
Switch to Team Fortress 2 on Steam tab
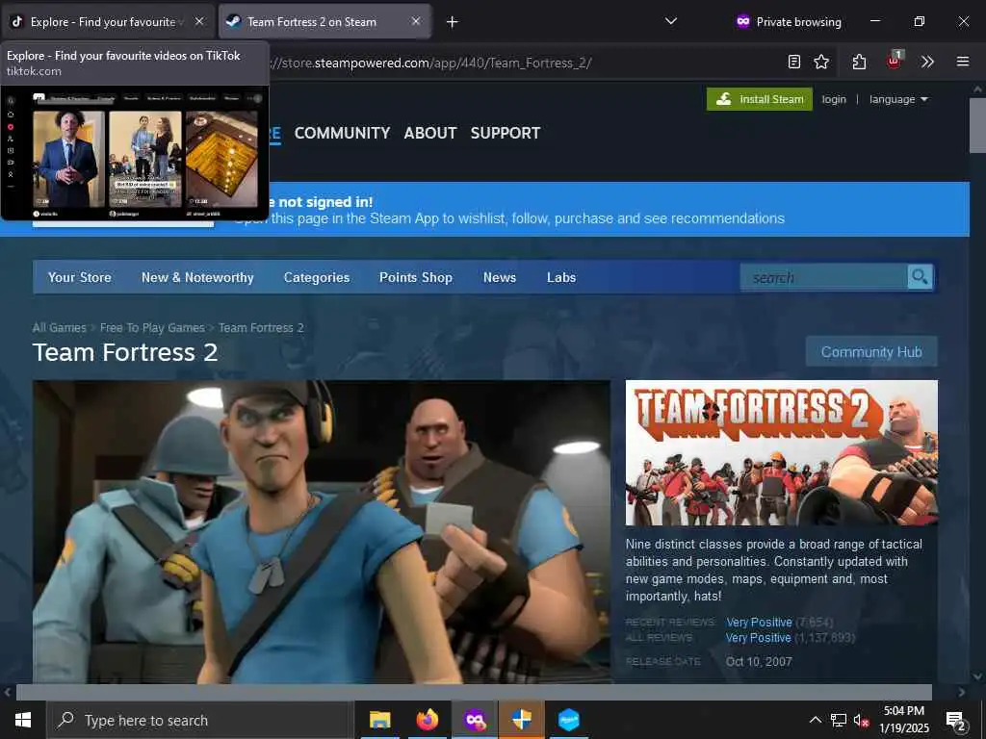tap(311, 21)
